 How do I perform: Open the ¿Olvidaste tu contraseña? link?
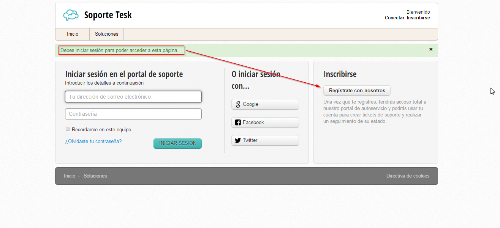(x=93, y=141)
